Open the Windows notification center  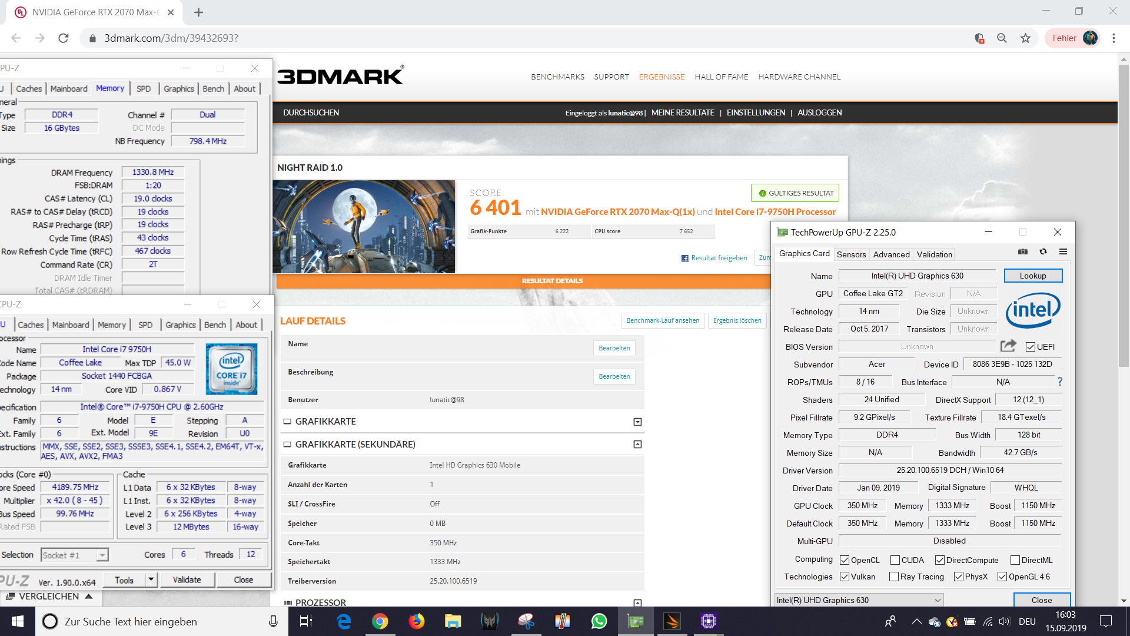click(x=1106, y=621)
